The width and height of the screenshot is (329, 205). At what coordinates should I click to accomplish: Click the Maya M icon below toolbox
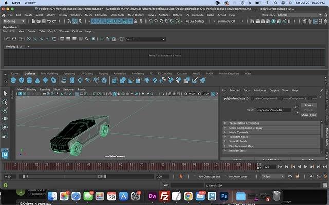click(5, 155)
